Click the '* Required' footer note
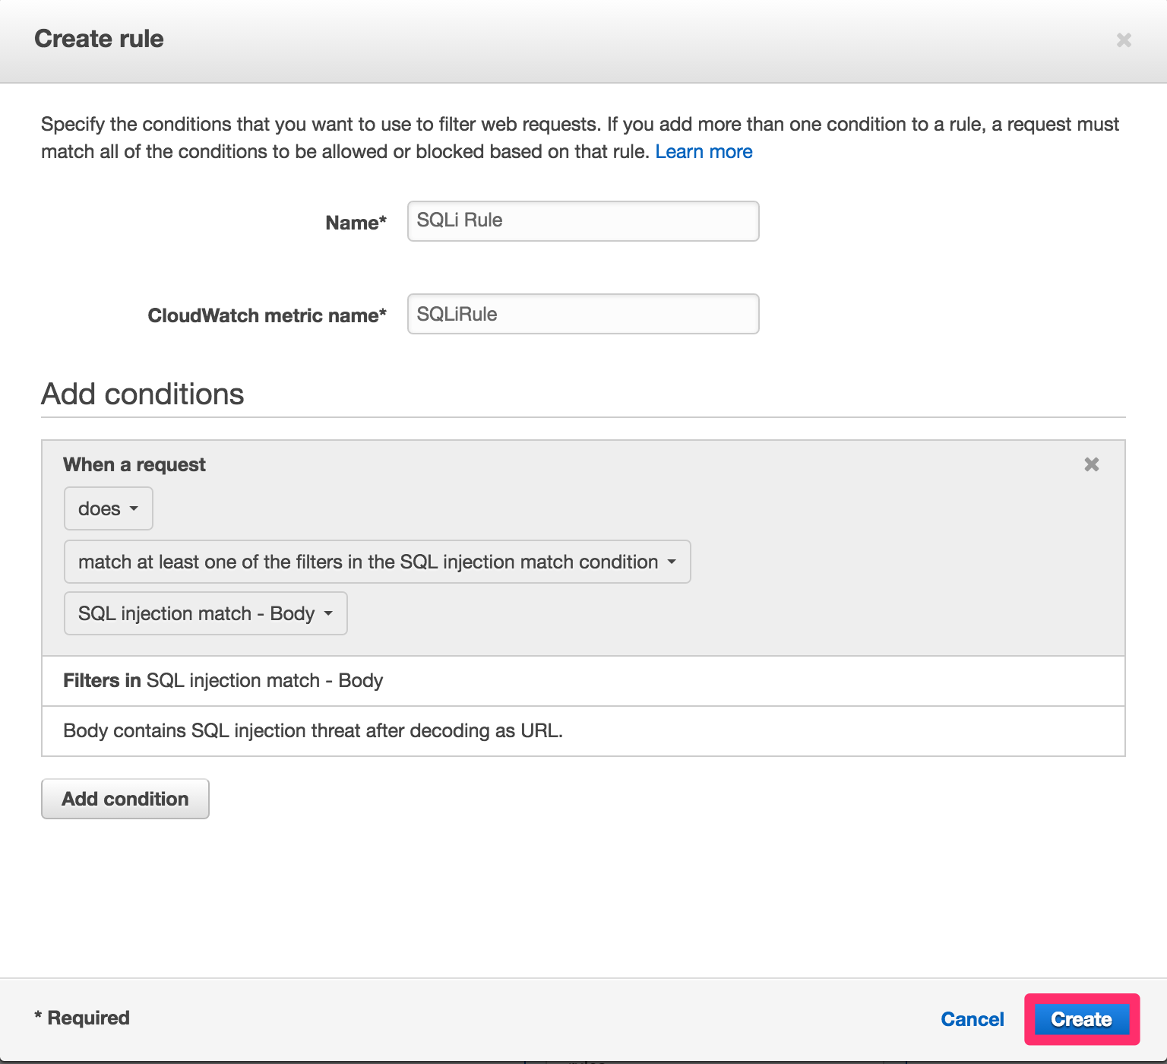The height and width of the screenshot is (1064, 1167). click(x=82, y=1018)
